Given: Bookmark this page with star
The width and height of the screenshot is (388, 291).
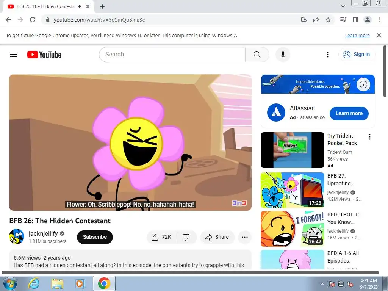Looking at the screenshot, I should pyautogui.click(x=328, y=20).
